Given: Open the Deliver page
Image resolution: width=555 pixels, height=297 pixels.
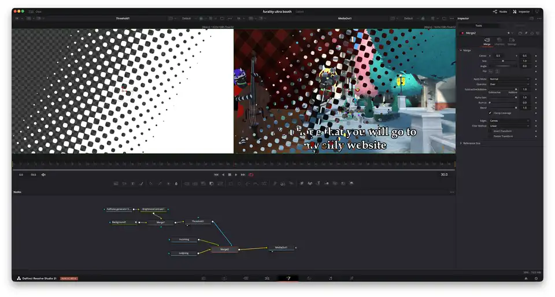Looking at the screenshot, I should click(x=351, y=279).
